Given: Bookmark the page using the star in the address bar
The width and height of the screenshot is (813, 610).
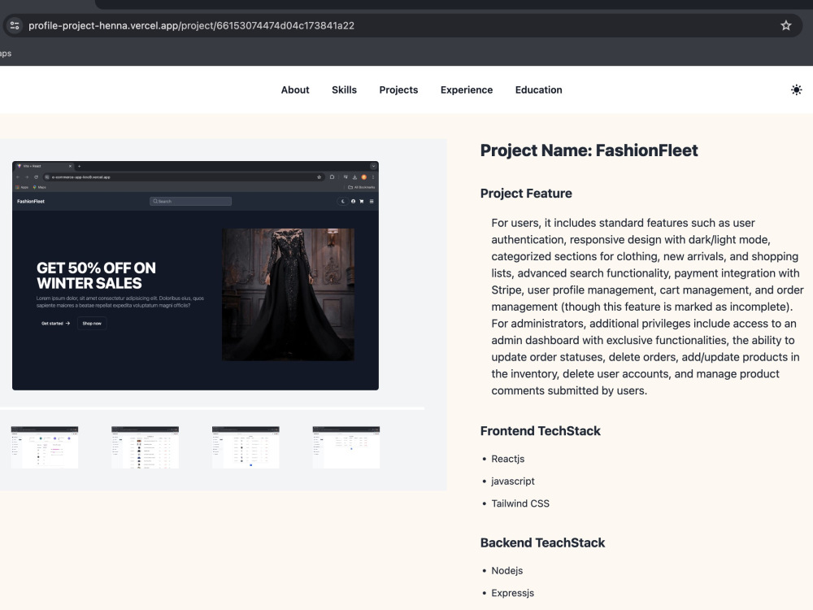Looking at the screenshot, I should coord(786,25).
